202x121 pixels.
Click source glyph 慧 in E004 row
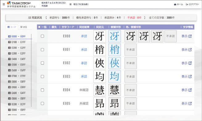coord(100,90)
